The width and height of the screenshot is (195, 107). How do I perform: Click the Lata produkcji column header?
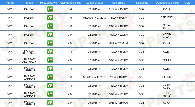95,3
